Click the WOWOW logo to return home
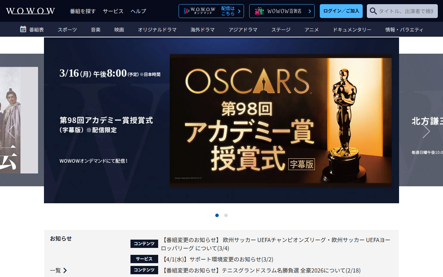 tap(30, 11)
